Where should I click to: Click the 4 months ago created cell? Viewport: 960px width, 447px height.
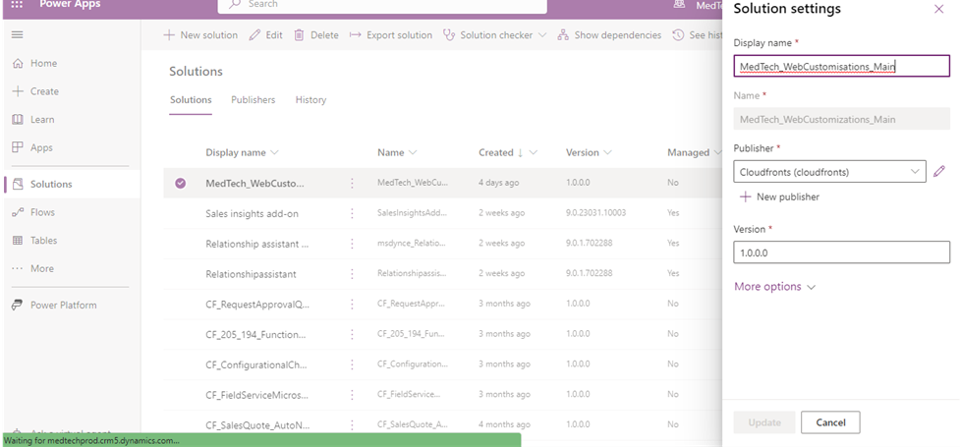[x=504, y=423]
